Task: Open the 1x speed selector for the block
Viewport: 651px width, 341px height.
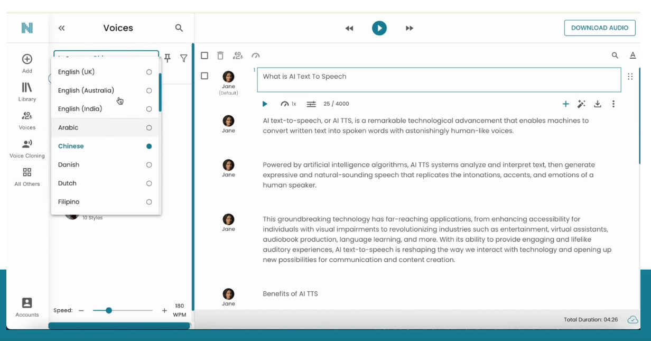Action: 289,104
